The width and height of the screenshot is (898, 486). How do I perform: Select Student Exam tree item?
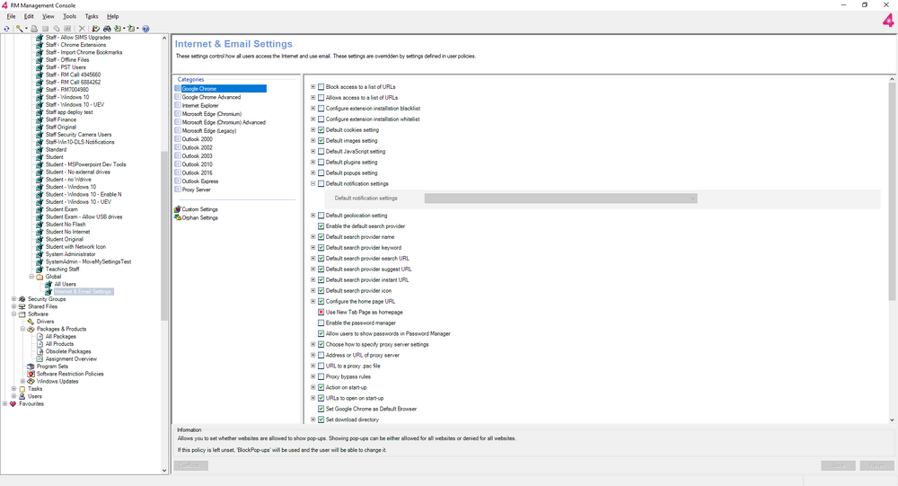[61, 209]
